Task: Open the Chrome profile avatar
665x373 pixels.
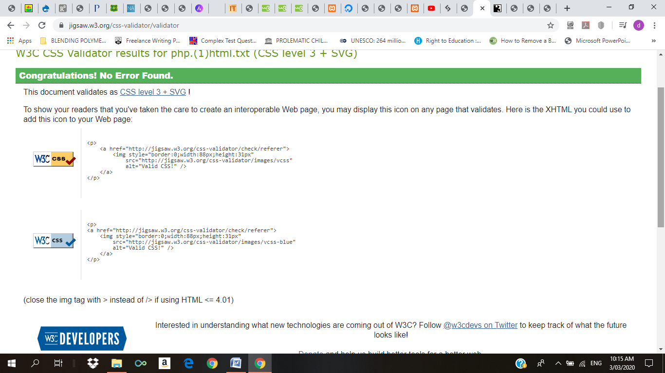Action: click(638, 25)
